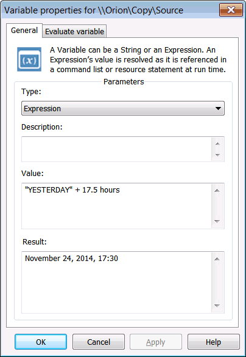Click inside the Description text box
The image size is (246, 357).
tap(116, 149)
